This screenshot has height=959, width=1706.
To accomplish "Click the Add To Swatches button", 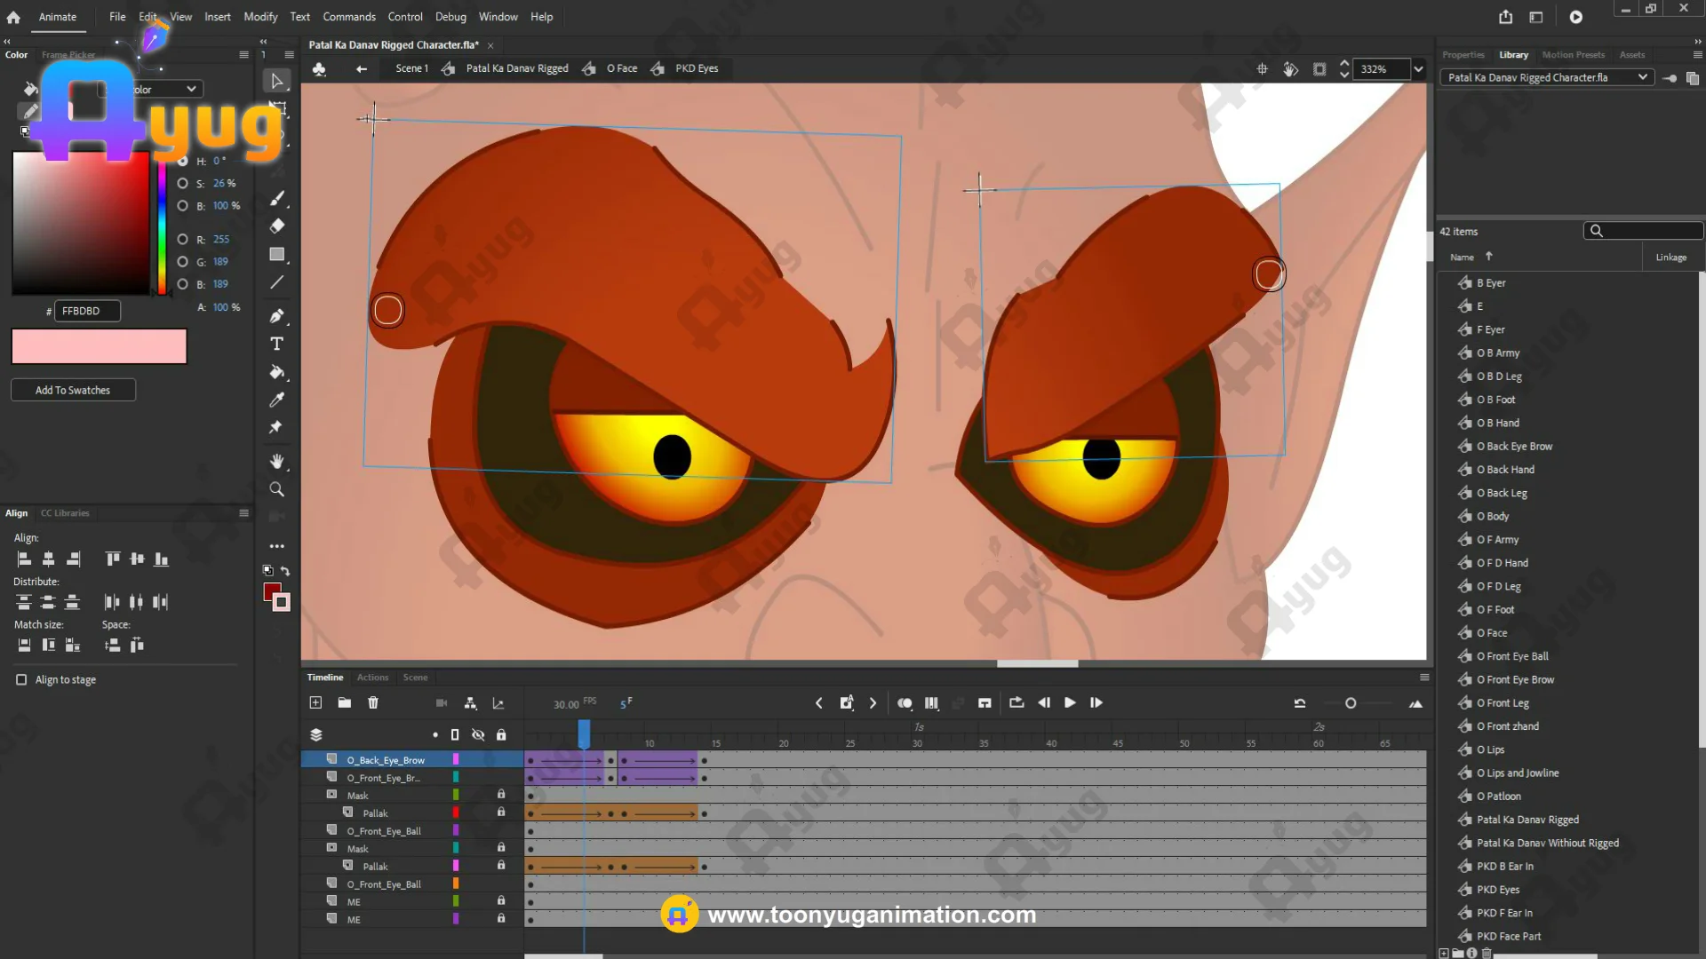I will 73,390.
